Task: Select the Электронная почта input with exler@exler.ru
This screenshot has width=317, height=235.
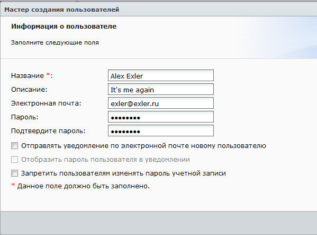Action: pyautogui.click(x=161, y=103)
